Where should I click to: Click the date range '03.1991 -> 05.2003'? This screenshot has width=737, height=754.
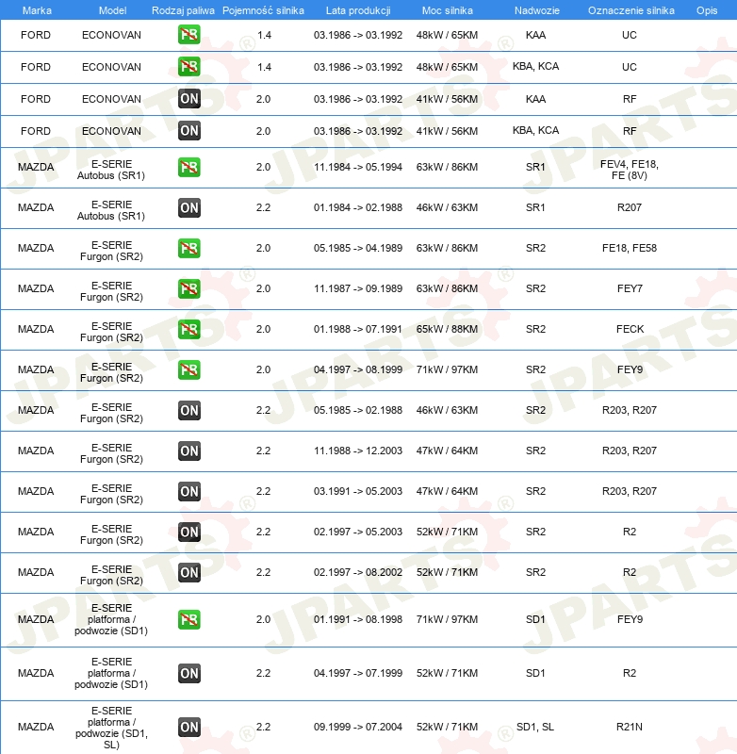358,491
